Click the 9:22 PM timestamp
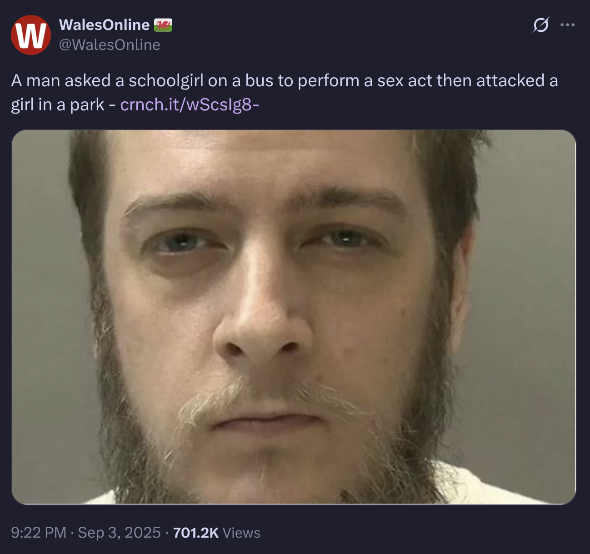This screenshot has height=554, width=590. [x=39, y=532]
